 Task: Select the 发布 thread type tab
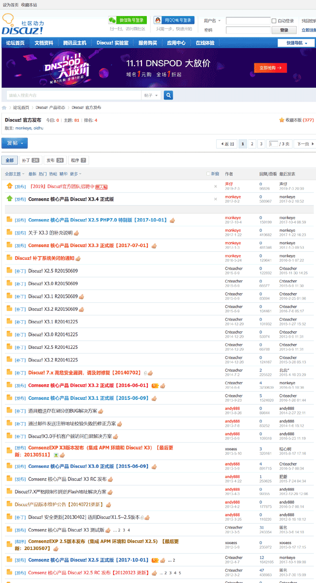(55, 160)
